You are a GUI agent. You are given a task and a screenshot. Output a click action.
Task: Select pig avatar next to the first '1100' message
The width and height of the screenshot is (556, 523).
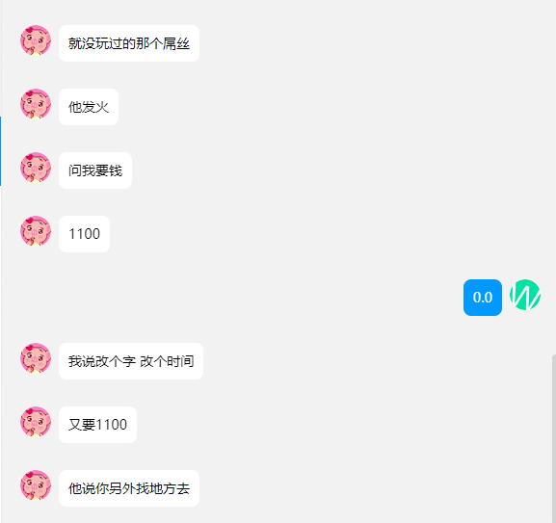point(36,231)
